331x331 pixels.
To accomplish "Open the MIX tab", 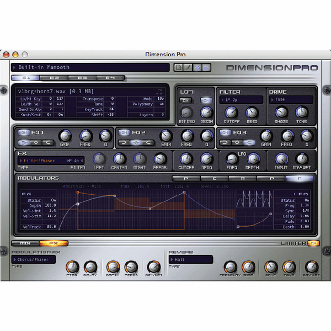I will click(x=25, y=243).
